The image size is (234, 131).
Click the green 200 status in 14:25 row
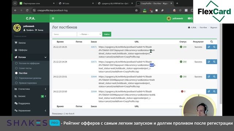pyautogui.click(x=183, y=47)
